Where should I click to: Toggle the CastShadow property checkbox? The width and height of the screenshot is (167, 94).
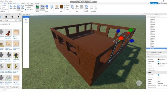click(158, 62)
